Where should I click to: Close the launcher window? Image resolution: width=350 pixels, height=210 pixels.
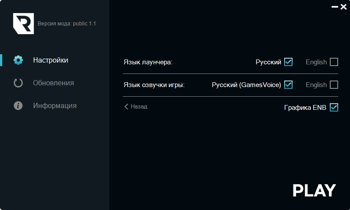(343, 7)
